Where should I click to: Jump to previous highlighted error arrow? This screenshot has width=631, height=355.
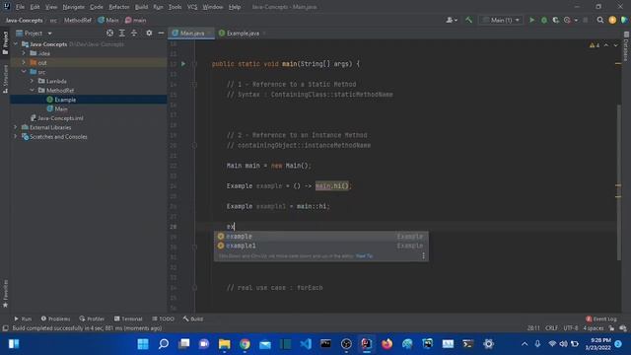coord(606,45)
